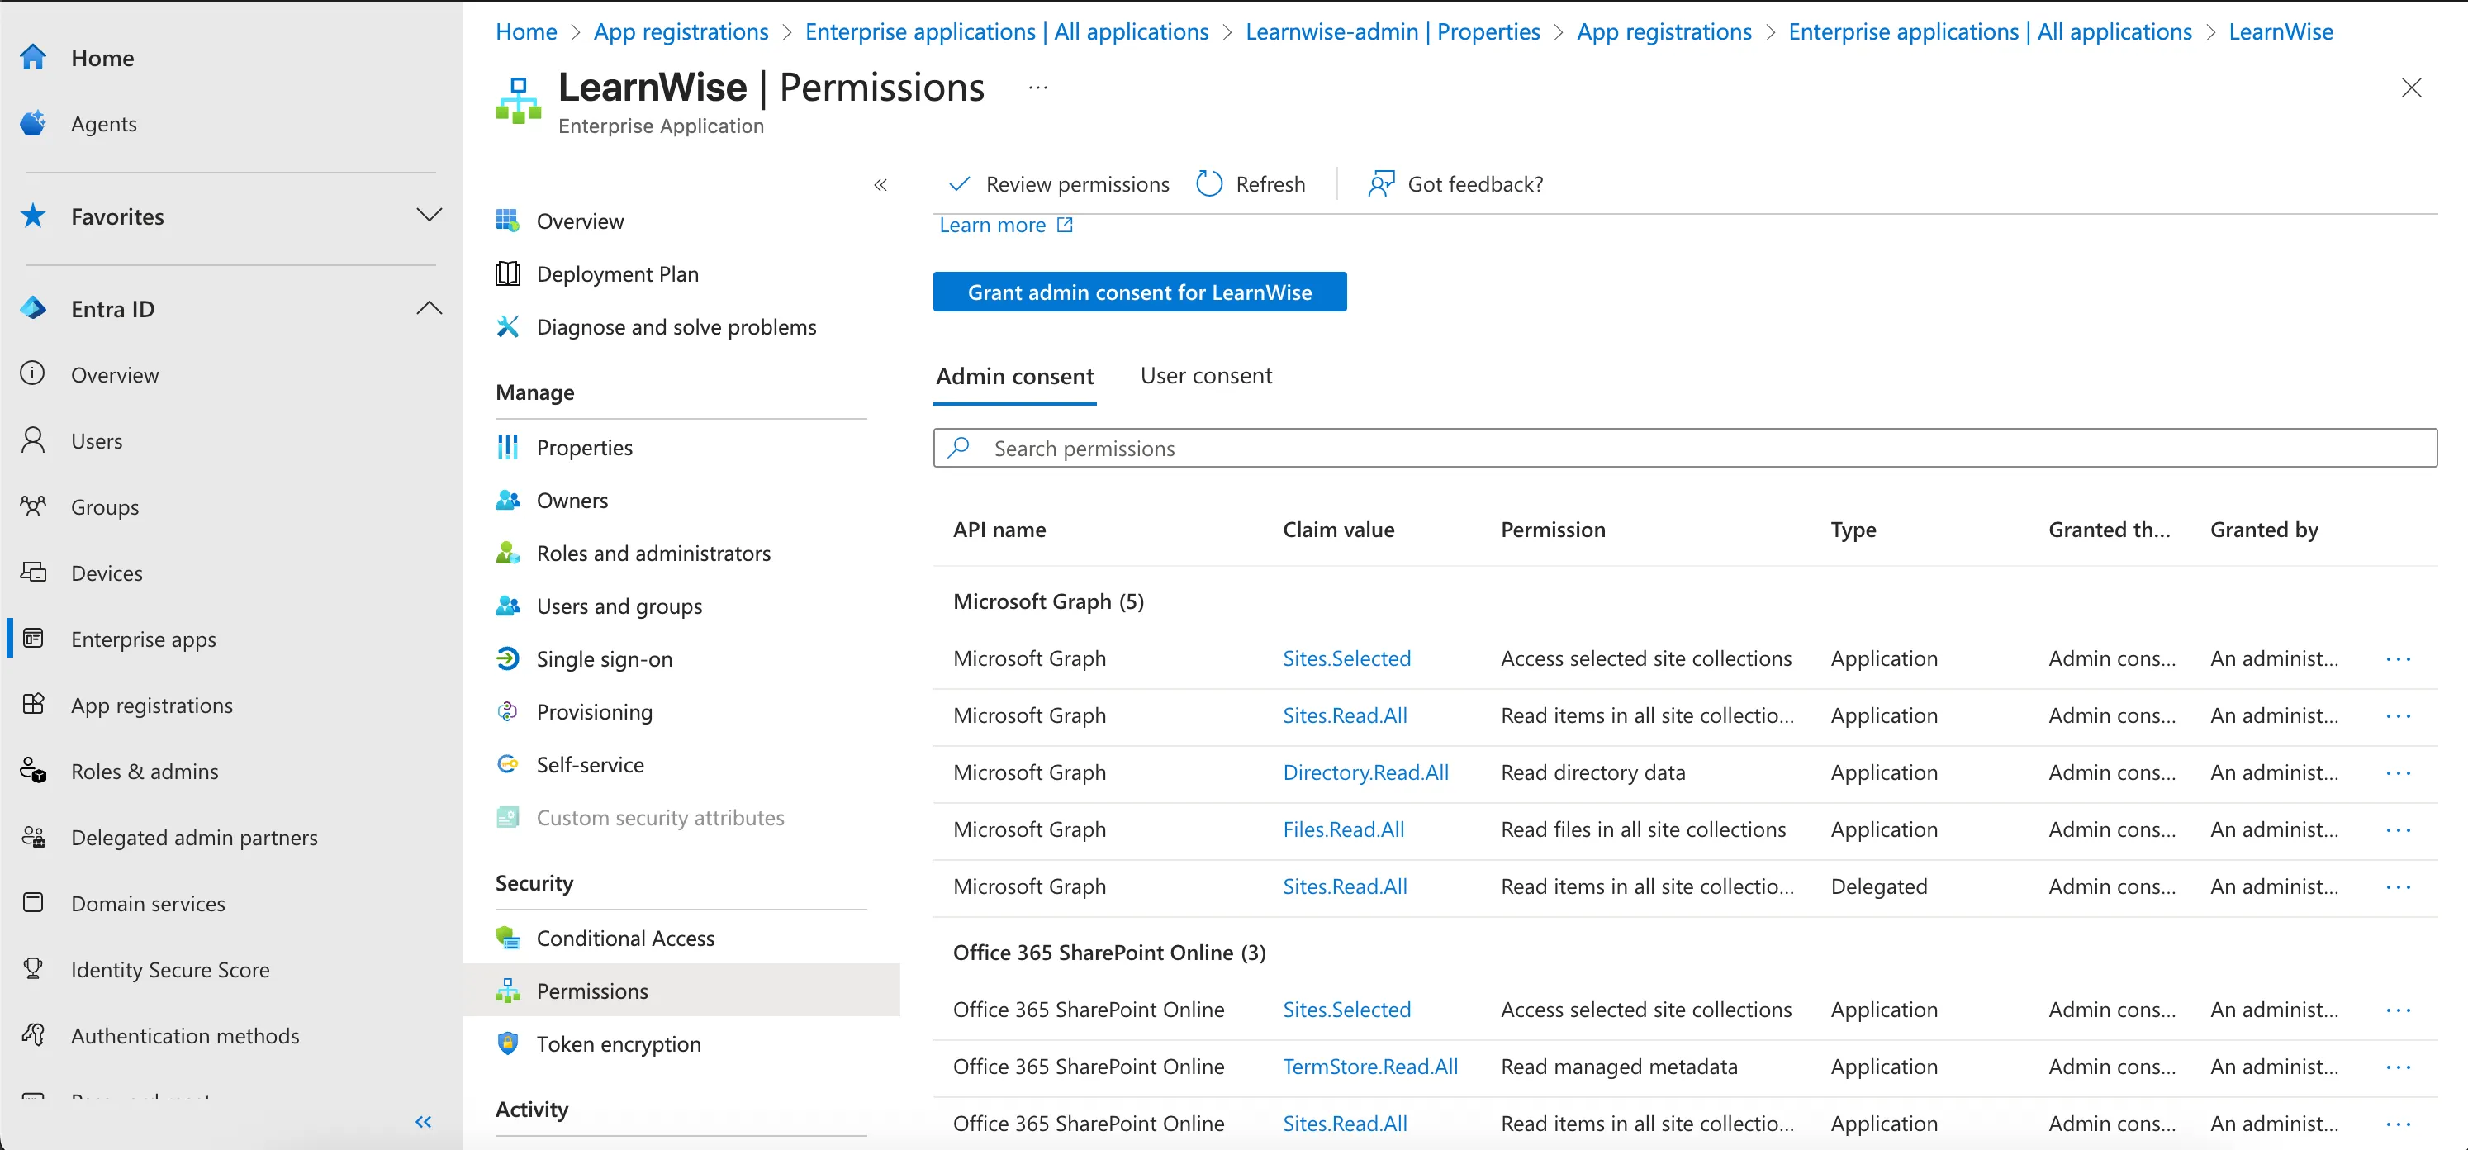
Task: Open the Provisioning page
Action: pos(594,712)
